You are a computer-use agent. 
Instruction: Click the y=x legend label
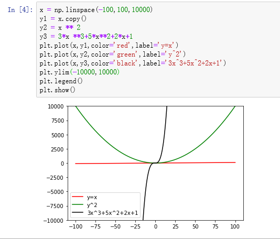coord(92,197)
